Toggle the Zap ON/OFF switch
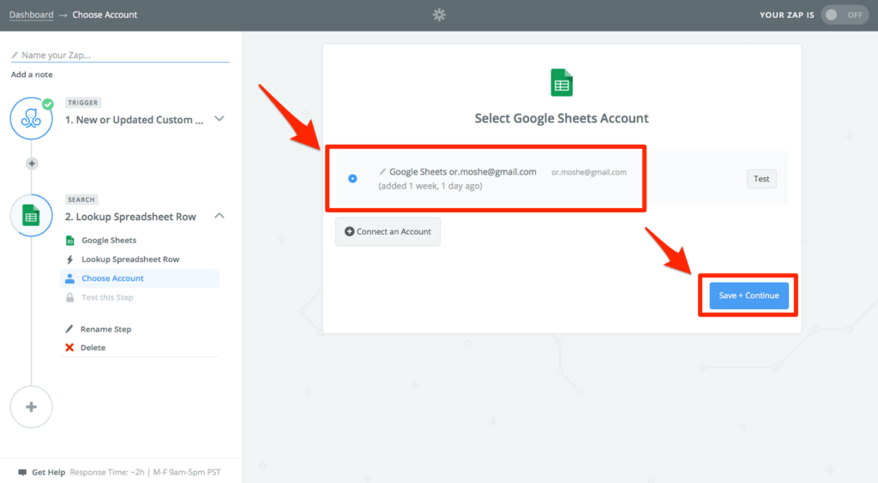The height and width of the screenshot is (483, 878). [x=845, y=15]
